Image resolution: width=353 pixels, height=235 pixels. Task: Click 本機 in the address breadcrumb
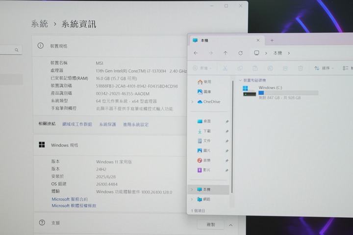(x=277, y=53)
